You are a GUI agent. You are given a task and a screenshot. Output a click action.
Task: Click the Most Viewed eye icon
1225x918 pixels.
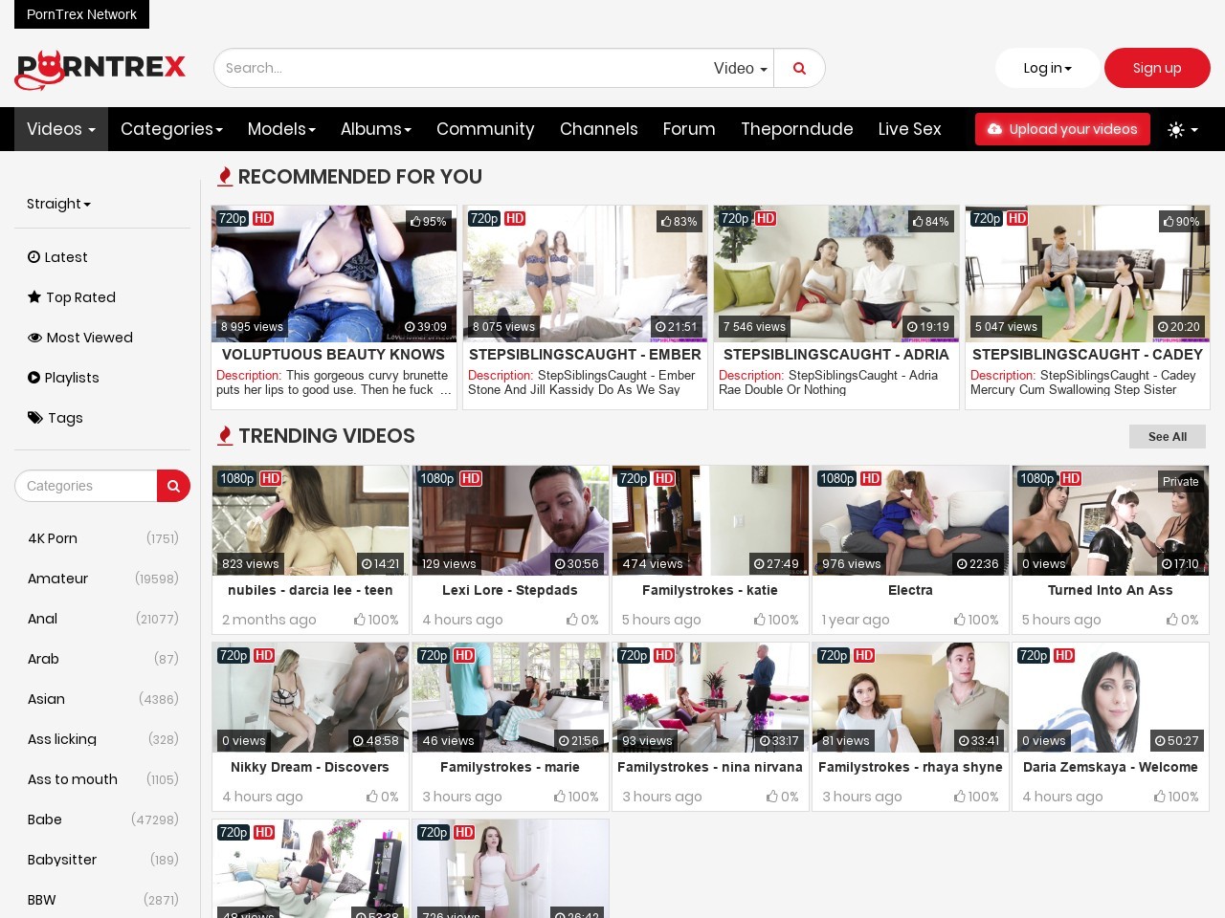coord(34,338)
